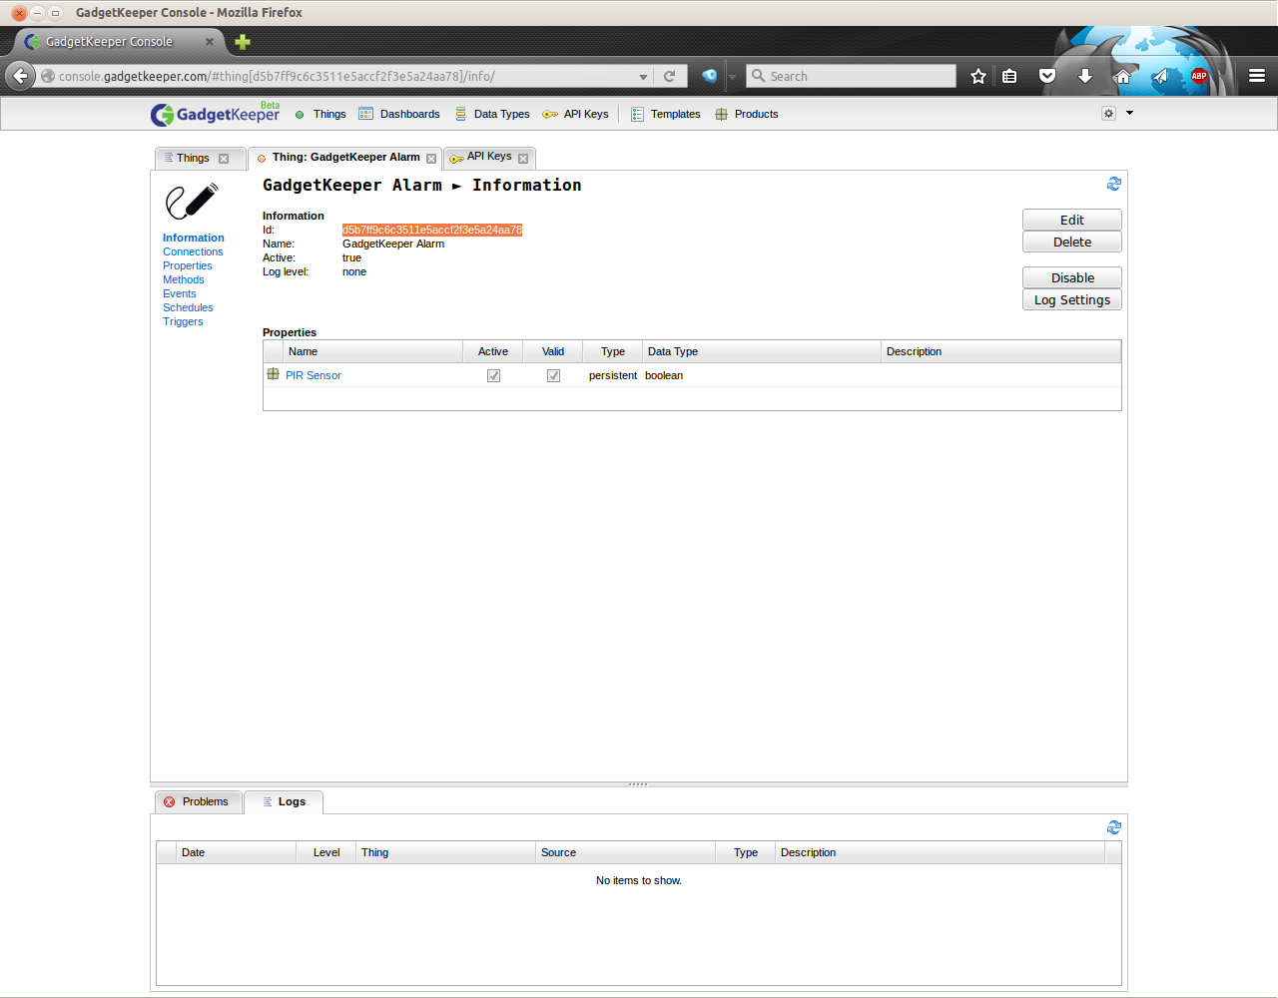The height and width of the screenshot is (998, 1278).
Task: Go to Firefox home page
Action: tap(1122, 76)
